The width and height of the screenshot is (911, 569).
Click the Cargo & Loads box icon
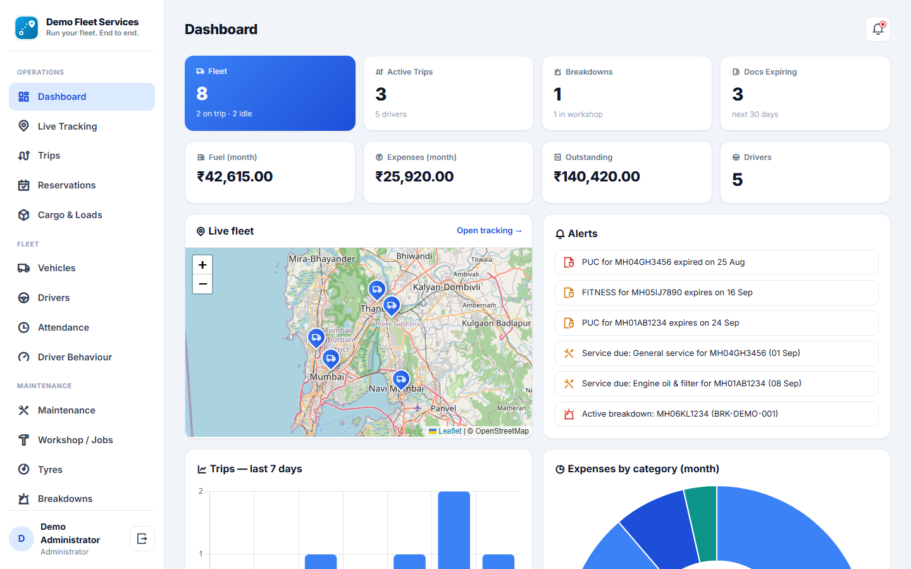point(23,215)
